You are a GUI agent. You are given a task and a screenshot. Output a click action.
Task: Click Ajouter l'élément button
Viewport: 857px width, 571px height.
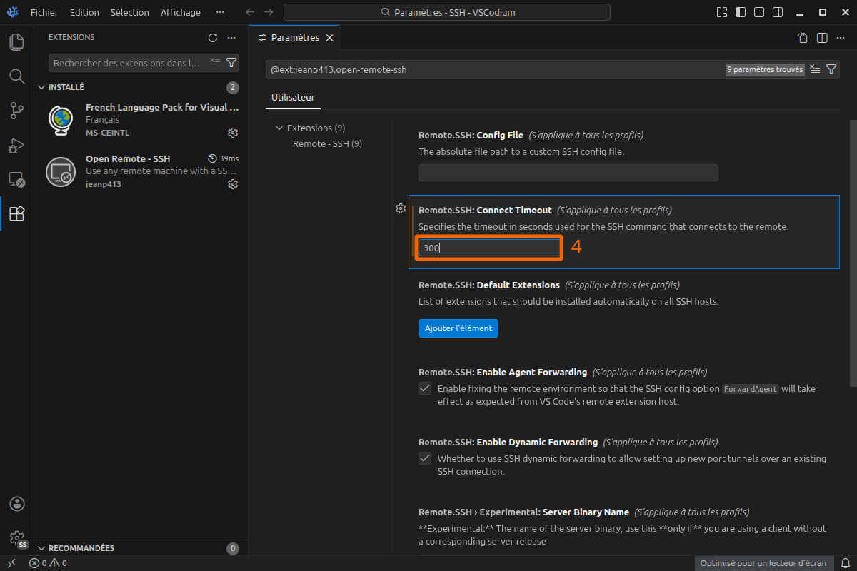coord(458,328)
